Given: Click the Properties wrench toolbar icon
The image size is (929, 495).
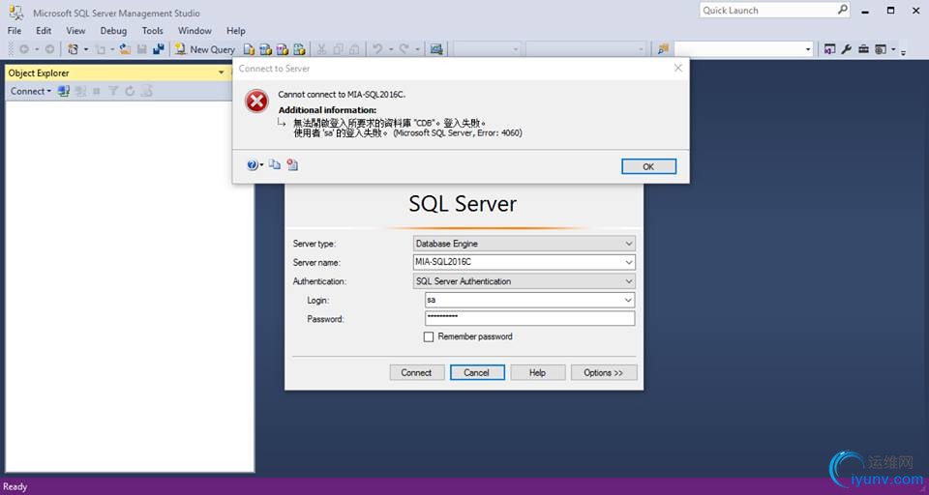Looking at the screenshot, I should [x=846, y=49].
